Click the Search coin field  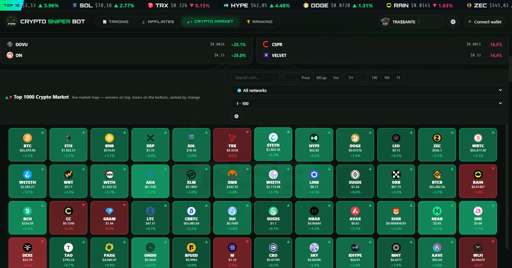click(x=255, y=78)
